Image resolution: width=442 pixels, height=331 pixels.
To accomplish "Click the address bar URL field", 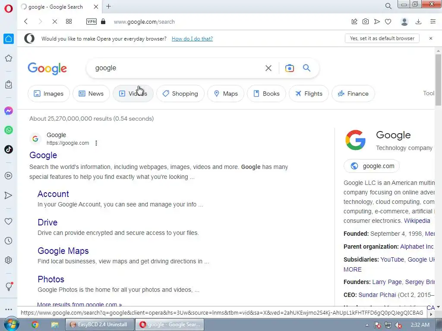I will 225,22.
